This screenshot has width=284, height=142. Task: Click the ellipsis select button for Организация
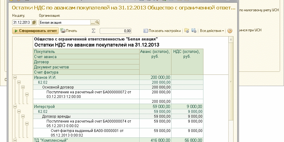(x=93, y=23)
